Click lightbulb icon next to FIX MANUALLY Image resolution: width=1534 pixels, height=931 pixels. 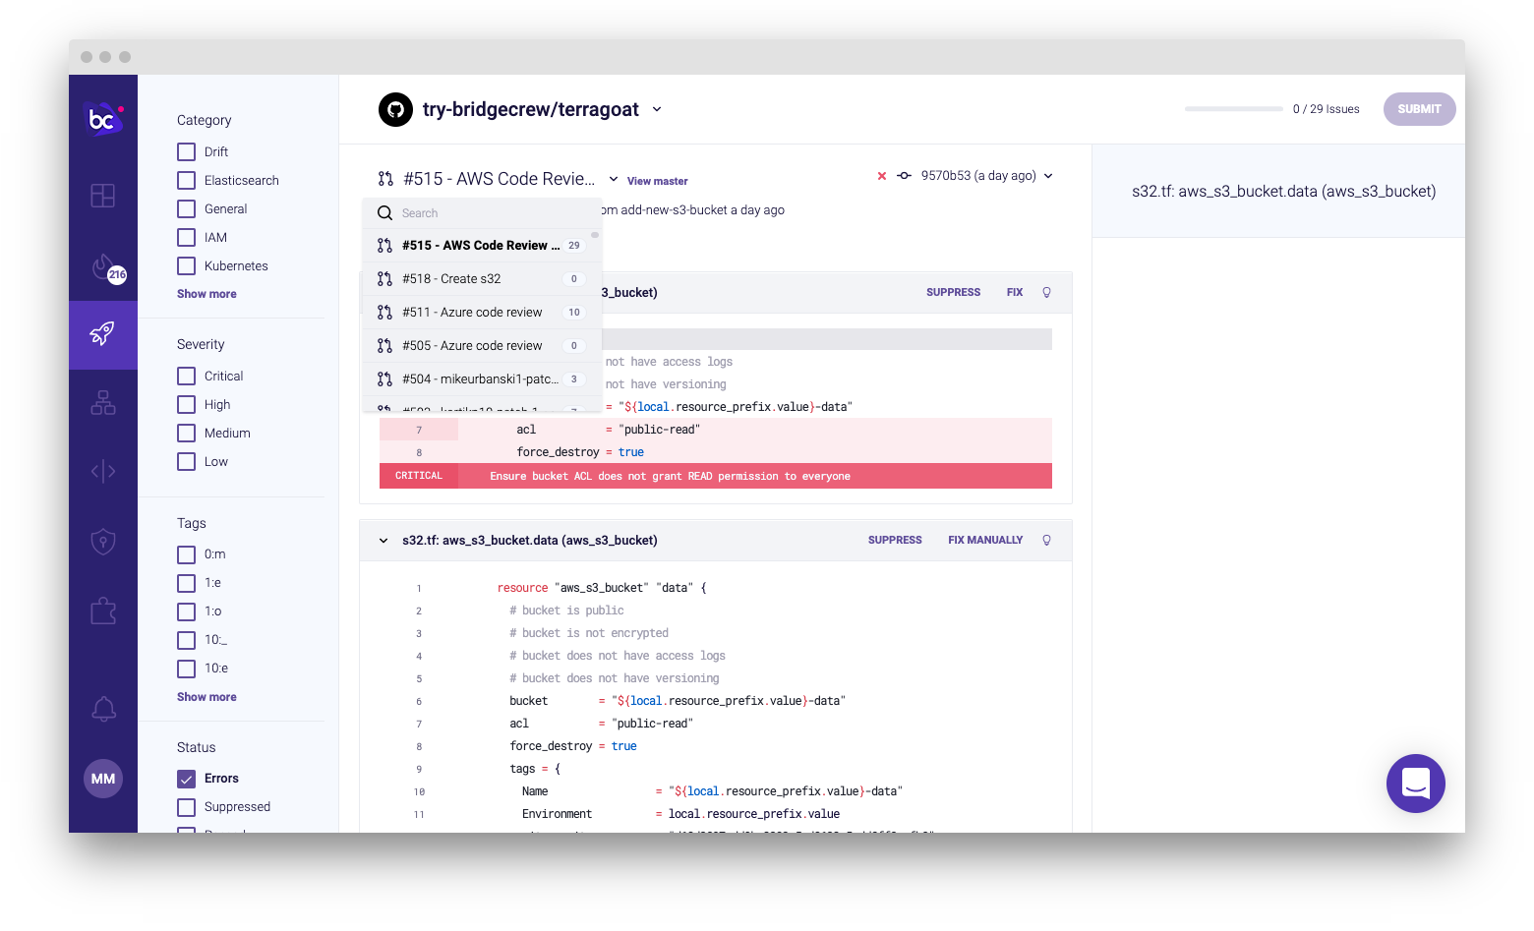[x=1046, y=540]
